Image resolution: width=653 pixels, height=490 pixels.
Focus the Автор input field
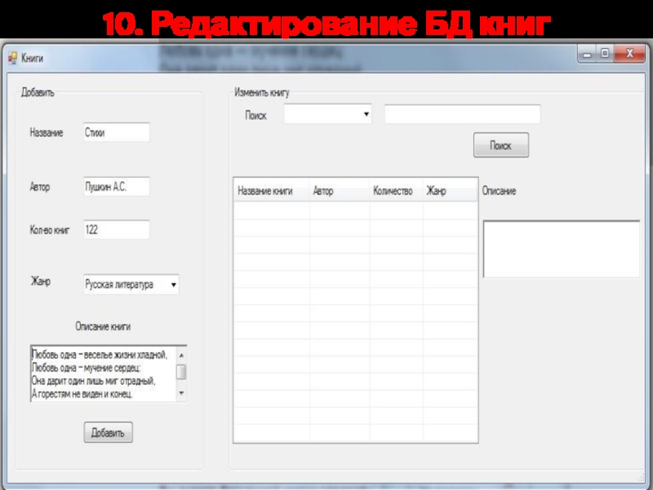click(x=116, y=187)
